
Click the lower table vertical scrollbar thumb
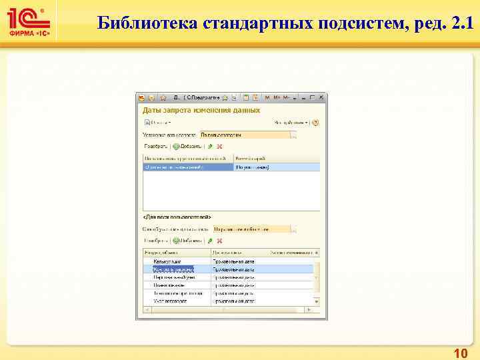317,277
